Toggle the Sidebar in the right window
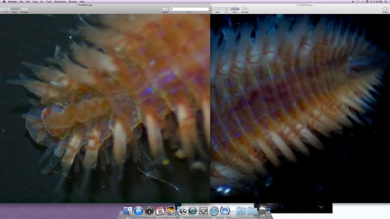The width and height of the screenshot is (390, 219). coord(385,9)
